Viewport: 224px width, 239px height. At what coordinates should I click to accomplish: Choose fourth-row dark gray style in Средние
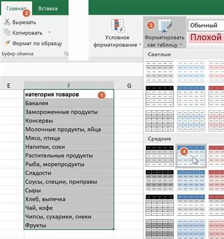[160, 229]
